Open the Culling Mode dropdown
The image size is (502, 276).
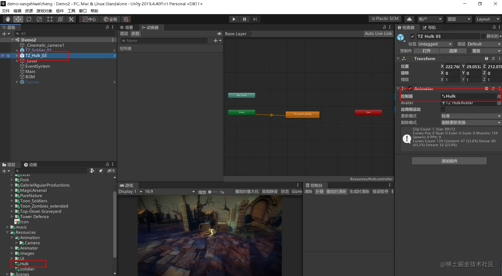[471, 123]
